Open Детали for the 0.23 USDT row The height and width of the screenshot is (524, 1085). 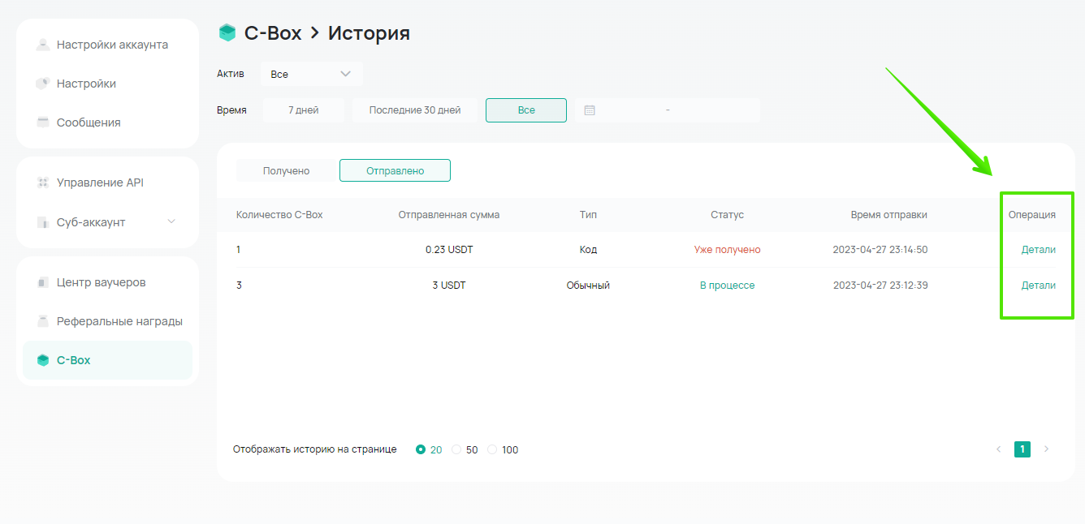click(1038, 250)
